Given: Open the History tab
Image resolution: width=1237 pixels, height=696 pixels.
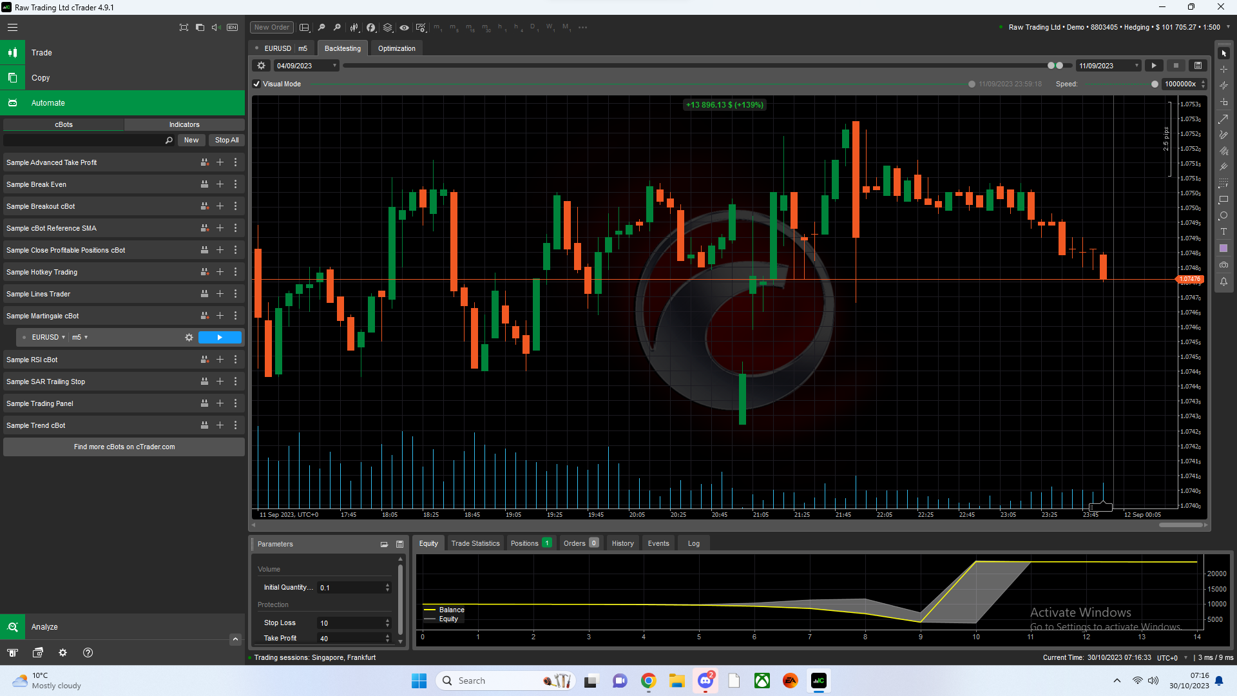Looking at the screenshot, I should [x=622, y=543].
